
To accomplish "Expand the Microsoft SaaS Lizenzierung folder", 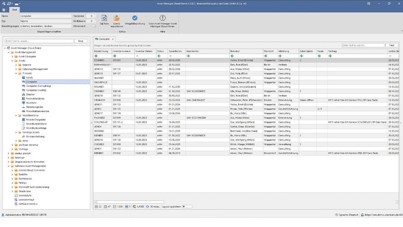I will [x=12, y=187].
